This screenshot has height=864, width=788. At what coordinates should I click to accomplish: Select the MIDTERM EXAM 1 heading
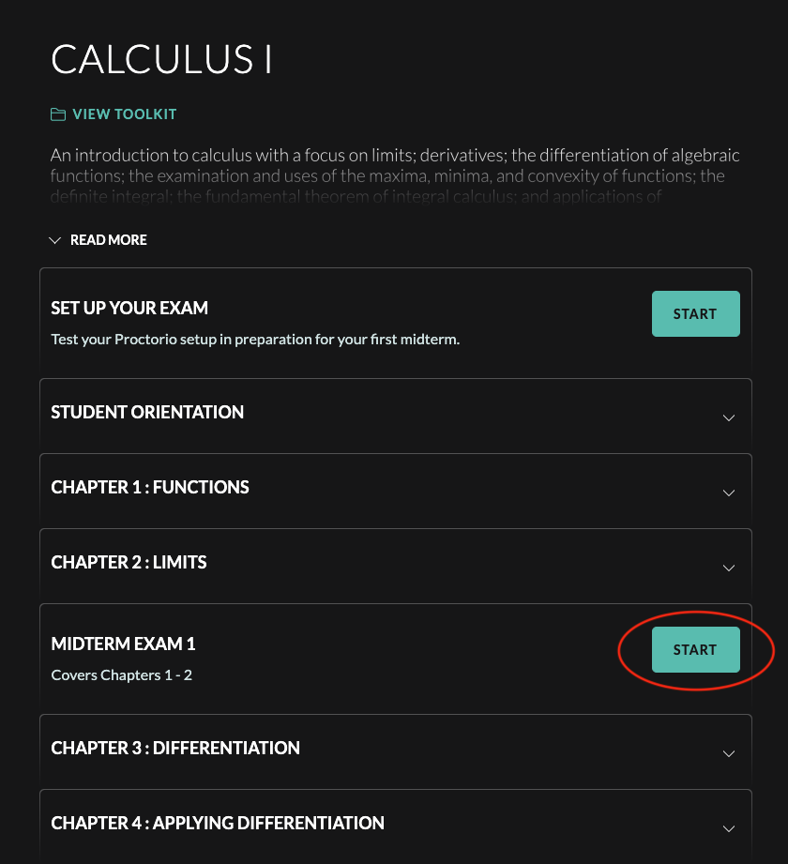tap(123, 644)
